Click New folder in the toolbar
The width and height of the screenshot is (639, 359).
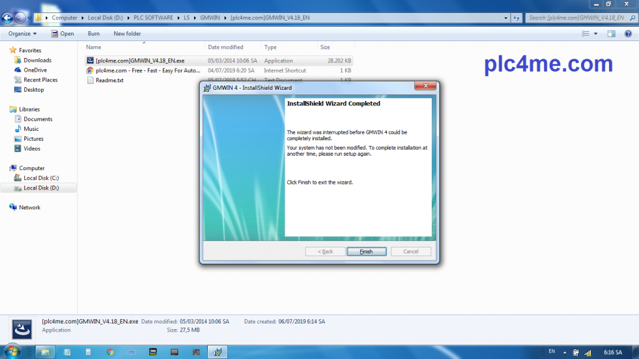coord(127,34)
